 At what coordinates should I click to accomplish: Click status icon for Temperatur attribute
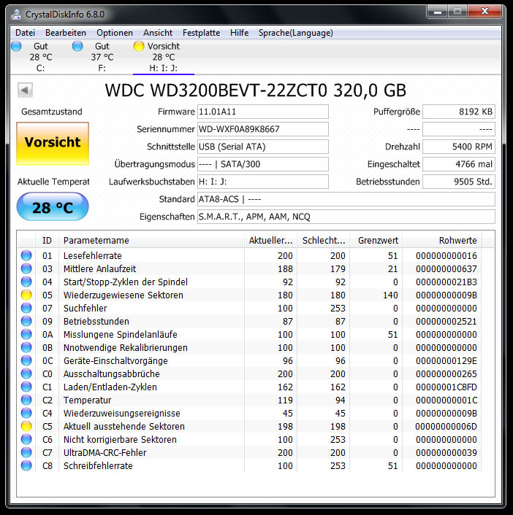pyautogui.click(x=26, y=400)
